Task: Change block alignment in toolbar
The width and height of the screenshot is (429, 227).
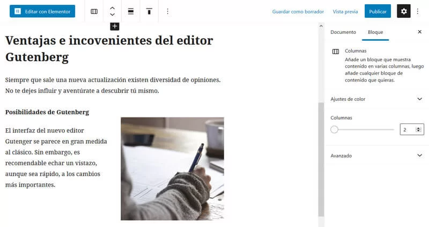Action: [x=131, y=11]
